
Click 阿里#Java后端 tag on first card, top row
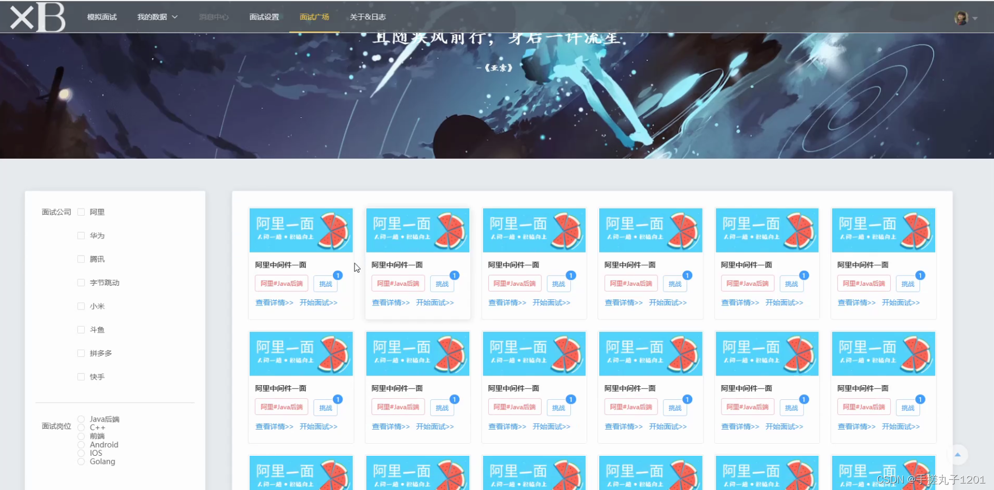(282, 284)
